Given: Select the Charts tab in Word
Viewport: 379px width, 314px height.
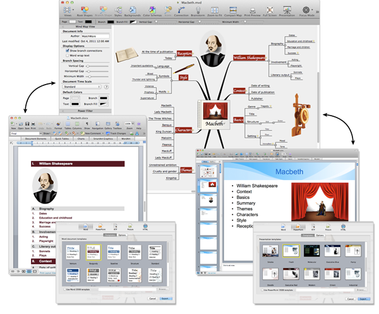Looking at the screenshot, I should pyautogui.click(x=81, y=139).
